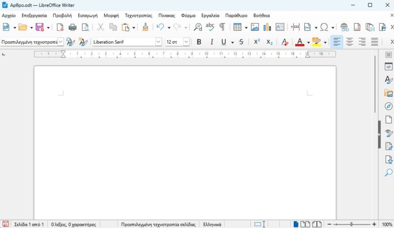Open the underline style dropdown arrow
Image resolution: width=394 pixels, height=228 pixels.
click(x=232, y=43)
